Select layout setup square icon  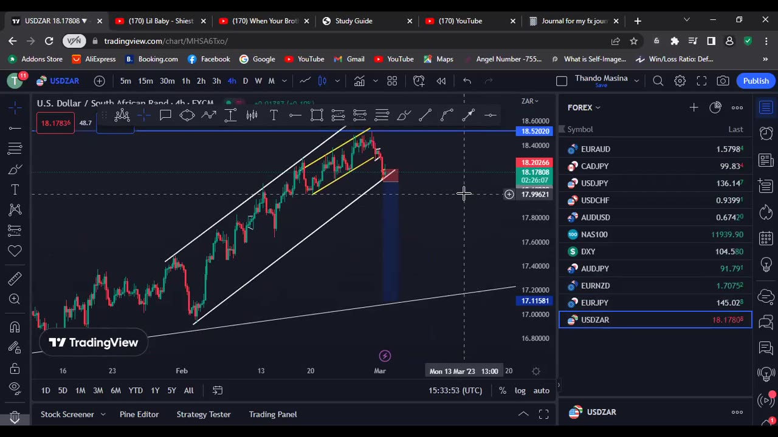tap(562, 81)
